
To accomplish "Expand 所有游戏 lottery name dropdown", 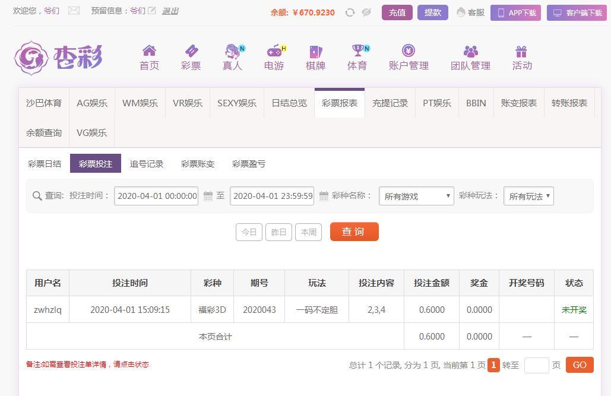I will tap(416, 196).
